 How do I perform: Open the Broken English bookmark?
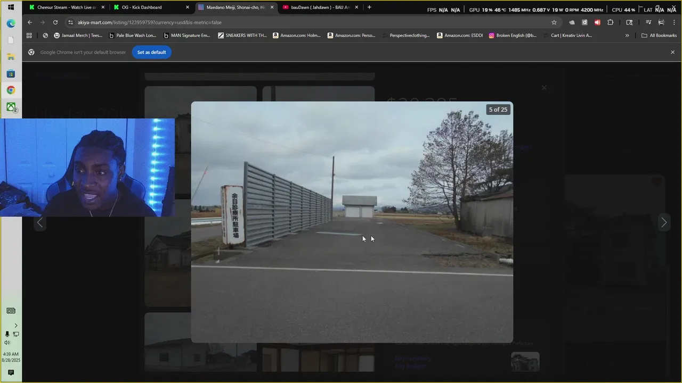pyautogui.click(x=513, y=36)
